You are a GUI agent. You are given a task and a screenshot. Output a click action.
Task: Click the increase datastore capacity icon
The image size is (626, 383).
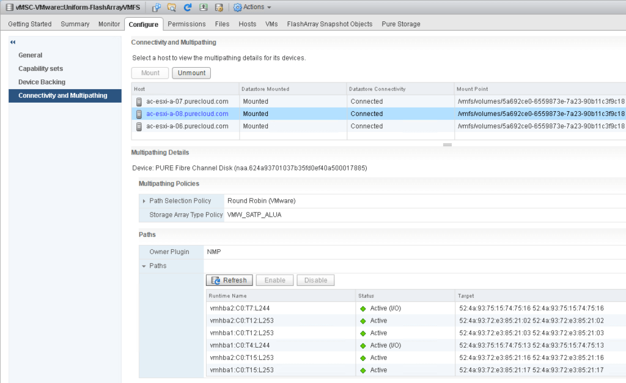[x=203, y=7]
